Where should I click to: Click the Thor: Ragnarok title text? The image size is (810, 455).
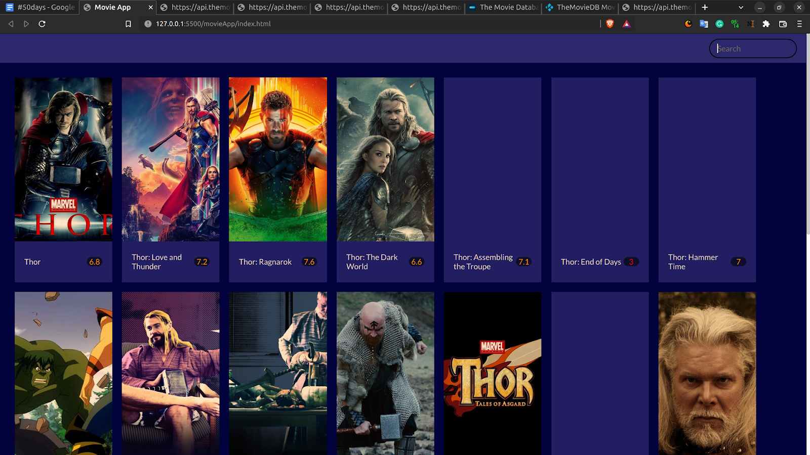(x=265, y=262)
